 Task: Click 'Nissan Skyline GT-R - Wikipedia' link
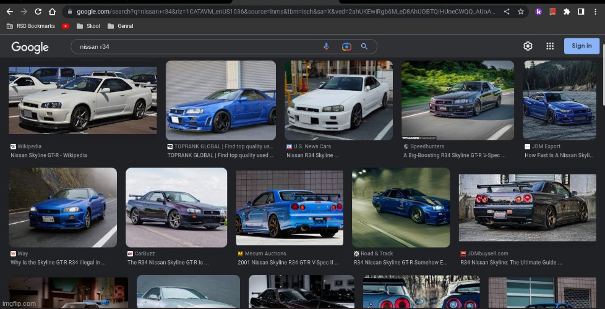[x=49, y=155]
